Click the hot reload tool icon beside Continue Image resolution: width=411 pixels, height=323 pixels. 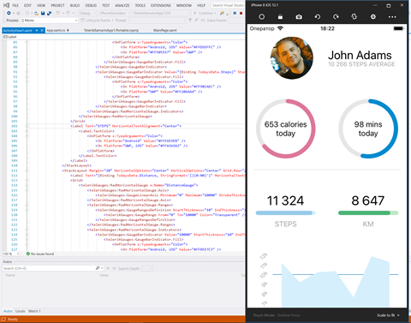pos(222,13)
